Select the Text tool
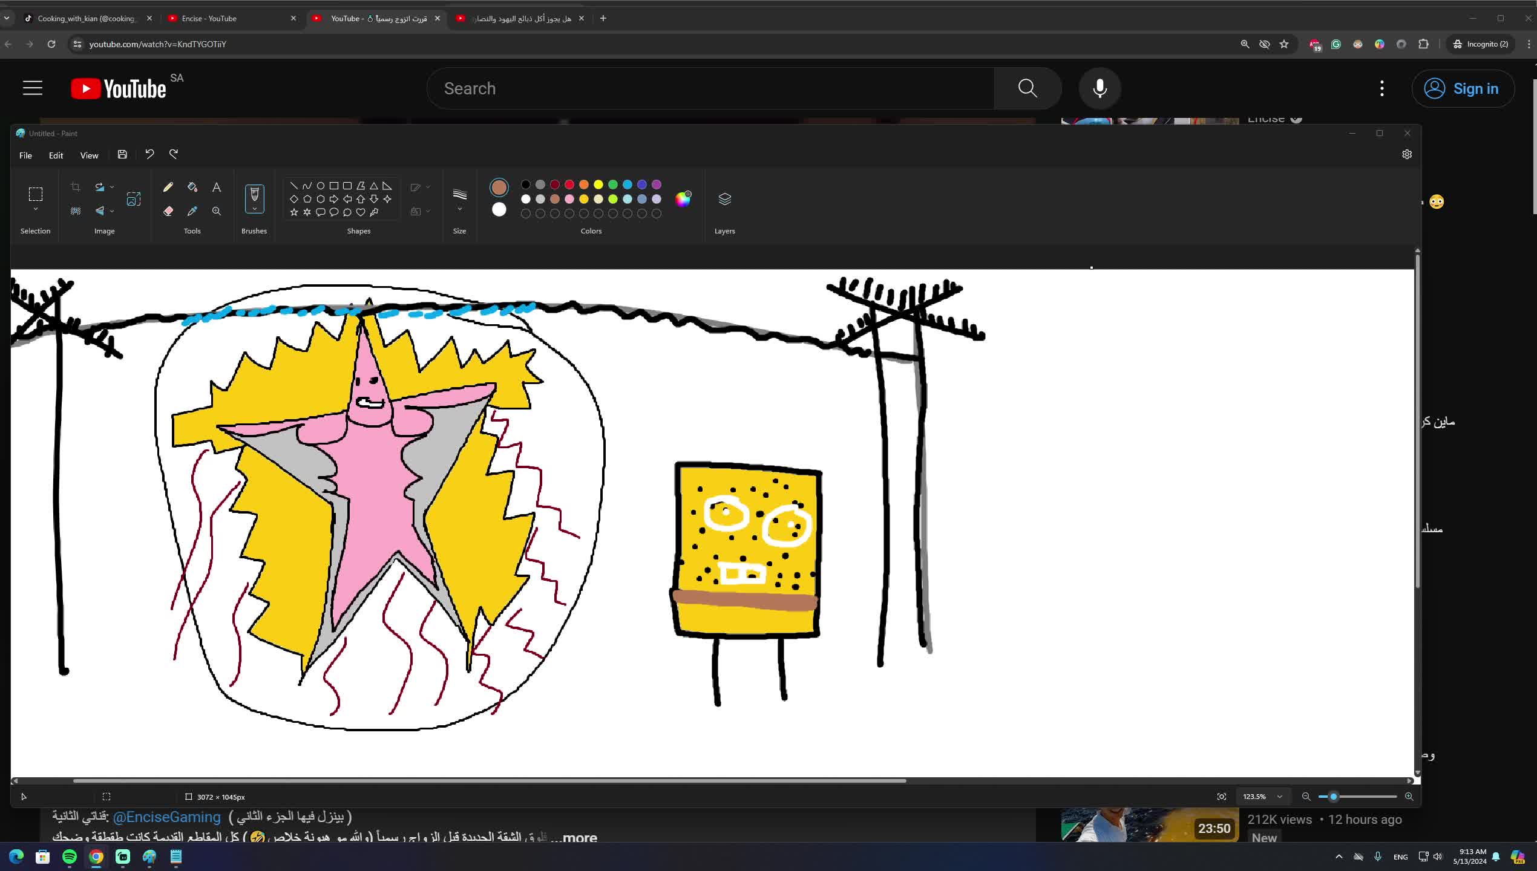The width and height of the screenshot is (1537, 871). point(217,187)
